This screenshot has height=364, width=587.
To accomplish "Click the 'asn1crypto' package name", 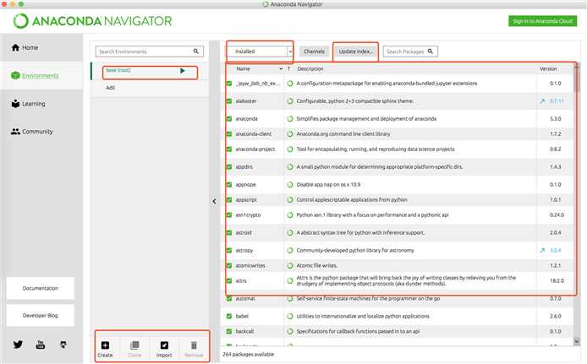I will coord(248,215).
